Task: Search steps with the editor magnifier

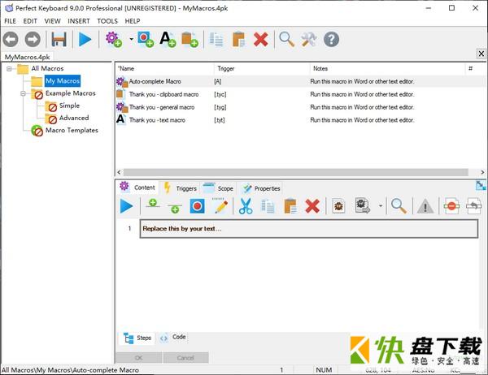Action: 399,206
